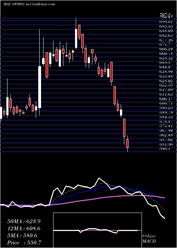Select the 546.1 price axis label
This screenshot has height=248, width=177.
165,149
